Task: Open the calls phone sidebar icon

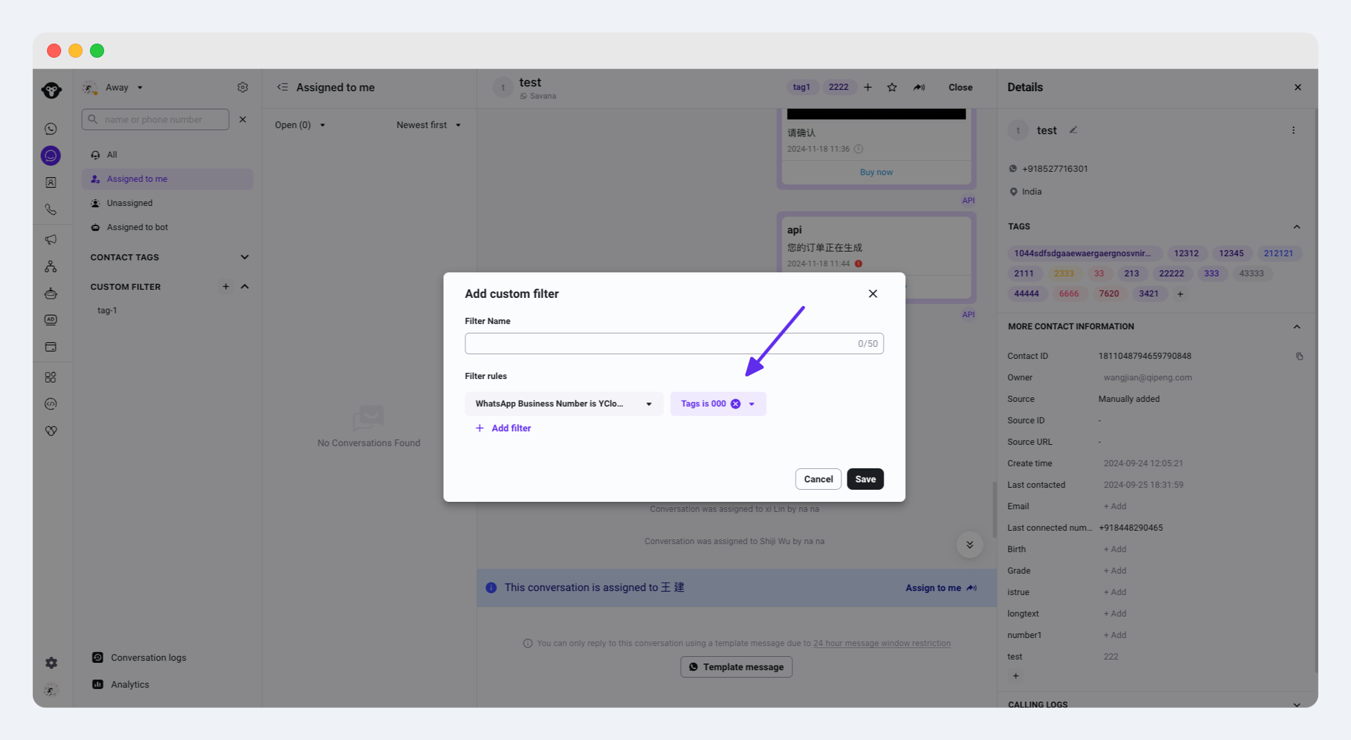Action: [50, 209]
